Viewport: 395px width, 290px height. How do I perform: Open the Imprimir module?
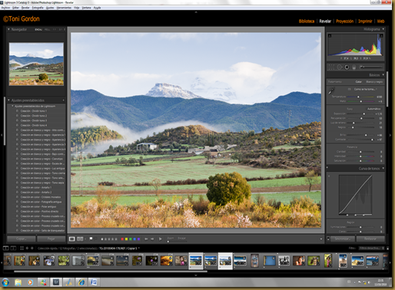[x=365, y=21]
